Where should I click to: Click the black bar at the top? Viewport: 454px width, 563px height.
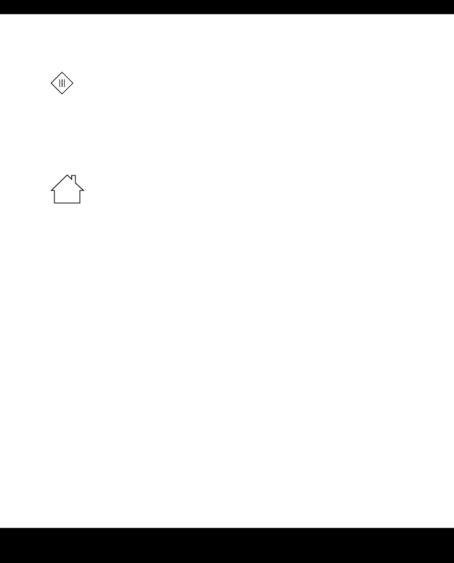coord(227,7)
